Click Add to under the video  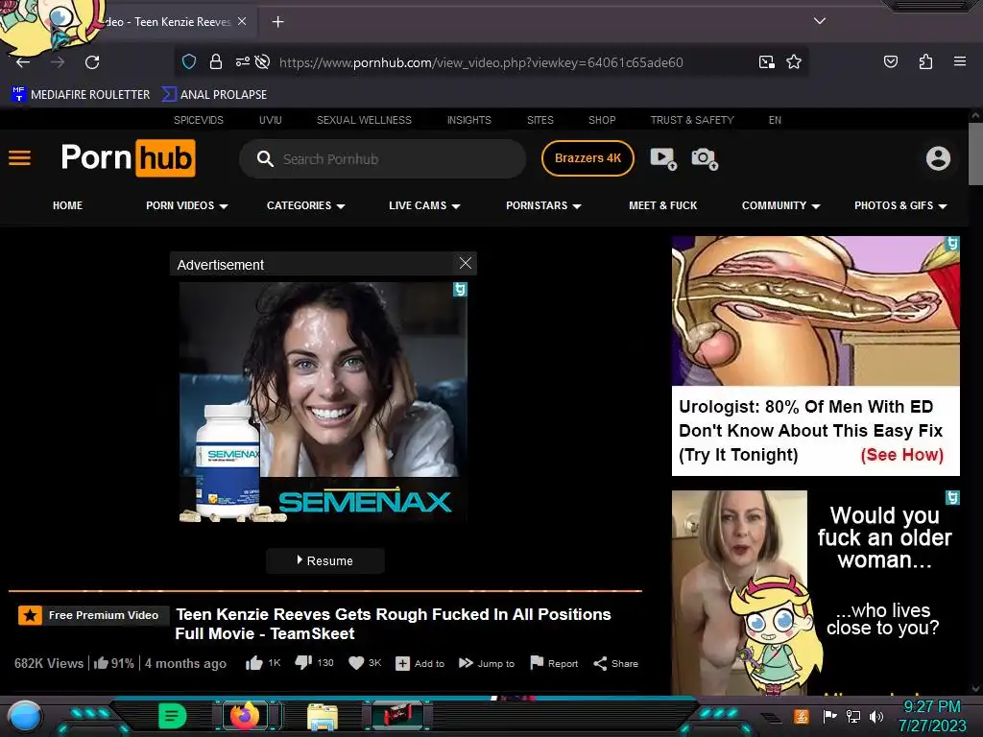420,664
